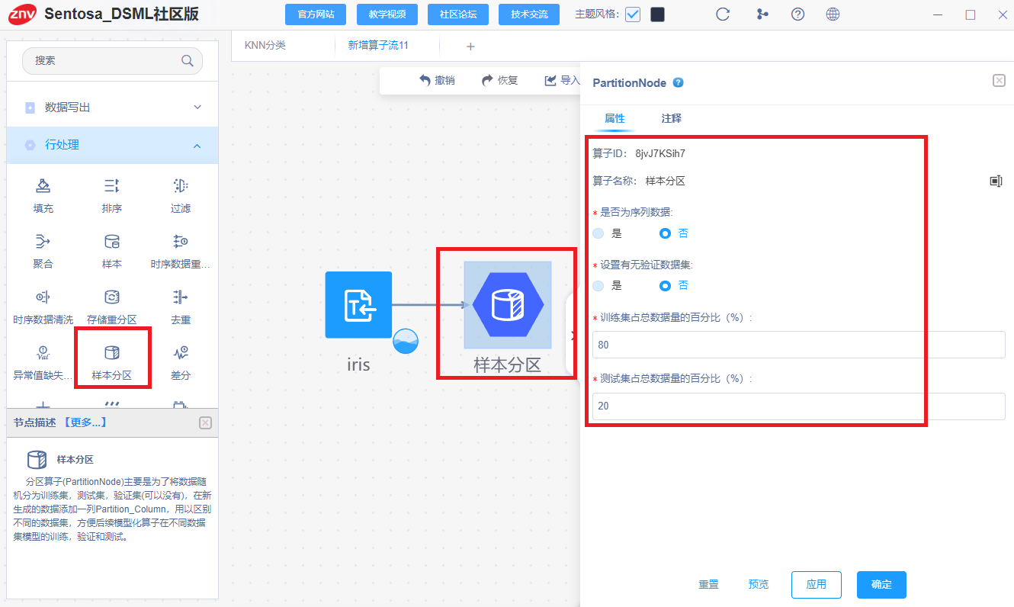Open the KNN分类 flow tab

point(265,46)
